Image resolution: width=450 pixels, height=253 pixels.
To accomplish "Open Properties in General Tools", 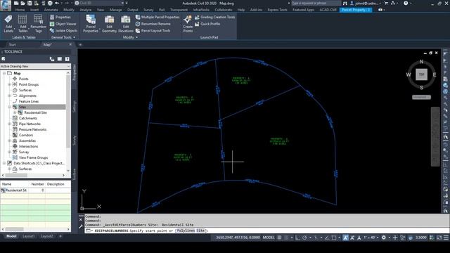I will click(60, 17).
